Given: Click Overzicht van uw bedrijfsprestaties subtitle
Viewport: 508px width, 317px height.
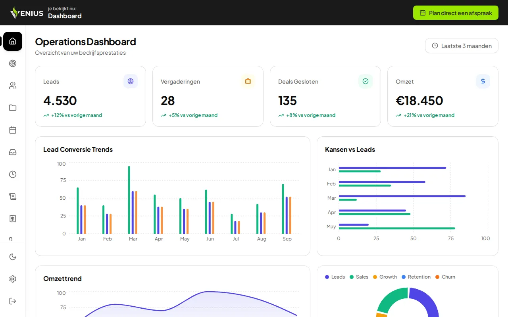Looking at the screenshot, I should pyautogui.click(x=80, y=53).
